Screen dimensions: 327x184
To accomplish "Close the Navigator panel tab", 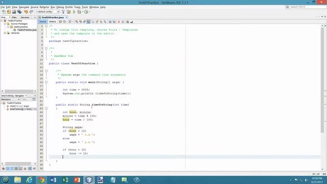I will point(26,96).
